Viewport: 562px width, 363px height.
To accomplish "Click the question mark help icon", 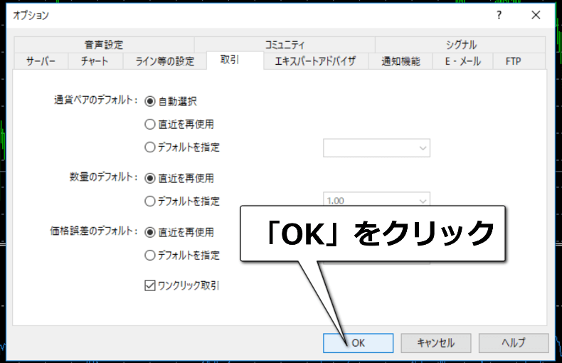I will pyautogui.click(x=499, y=15).
